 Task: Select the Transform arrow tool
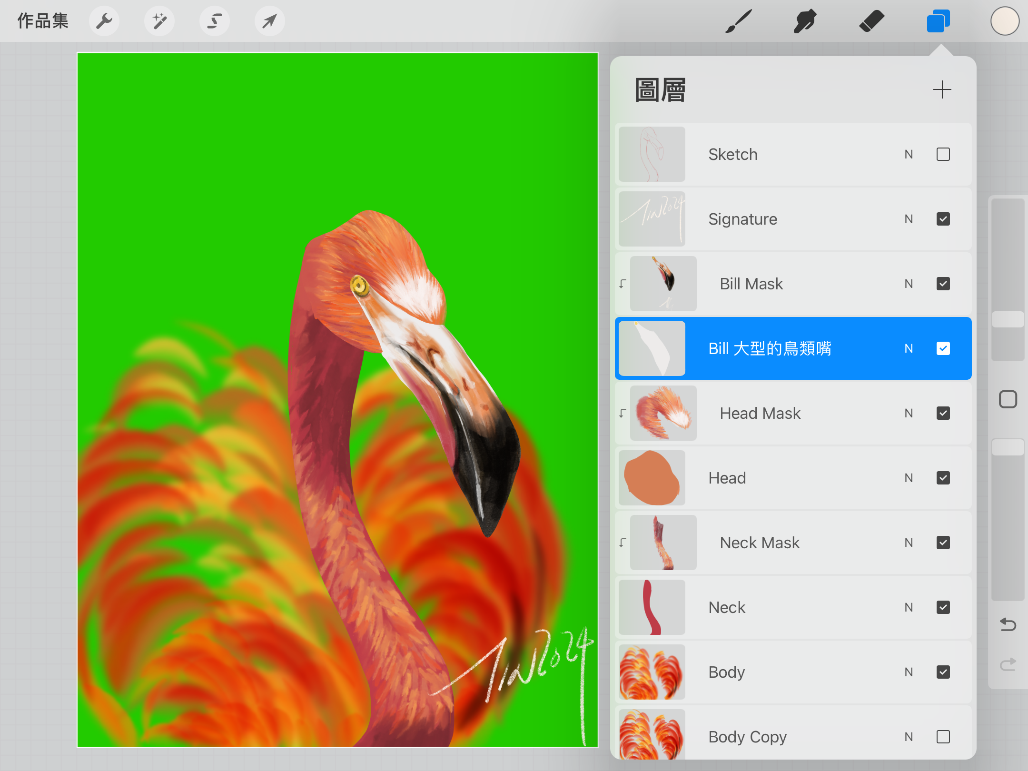[270, 21]
